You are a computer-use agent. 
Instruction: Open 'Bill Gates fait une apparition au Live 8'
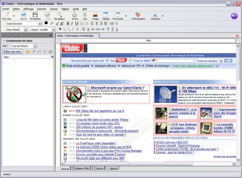pyautogui.click(x=100, y=110)
